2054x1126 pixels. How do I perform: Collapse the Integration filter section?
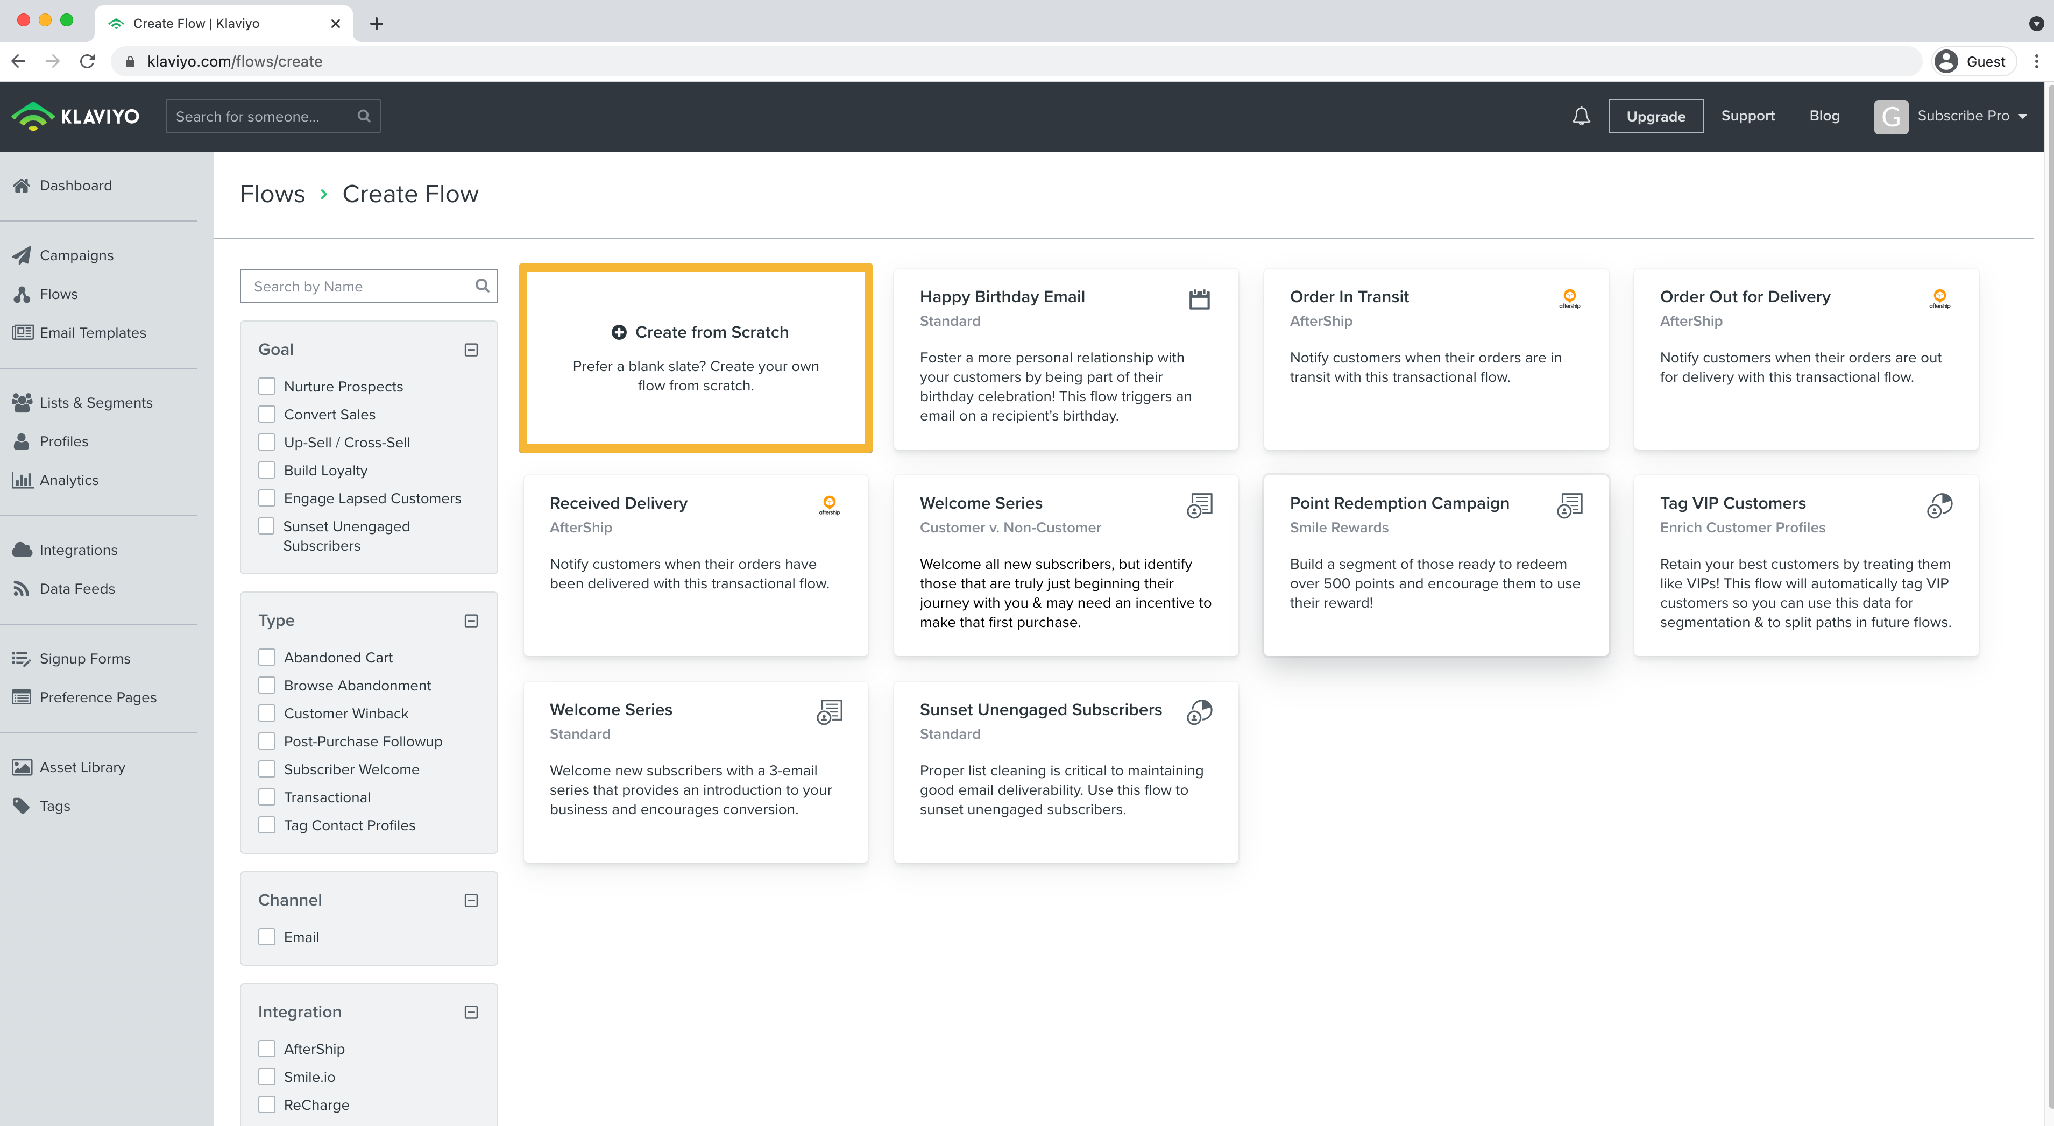tap(471, 1012)
